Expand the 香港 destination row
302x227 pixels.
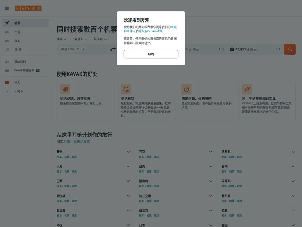(x=293, y=166)
